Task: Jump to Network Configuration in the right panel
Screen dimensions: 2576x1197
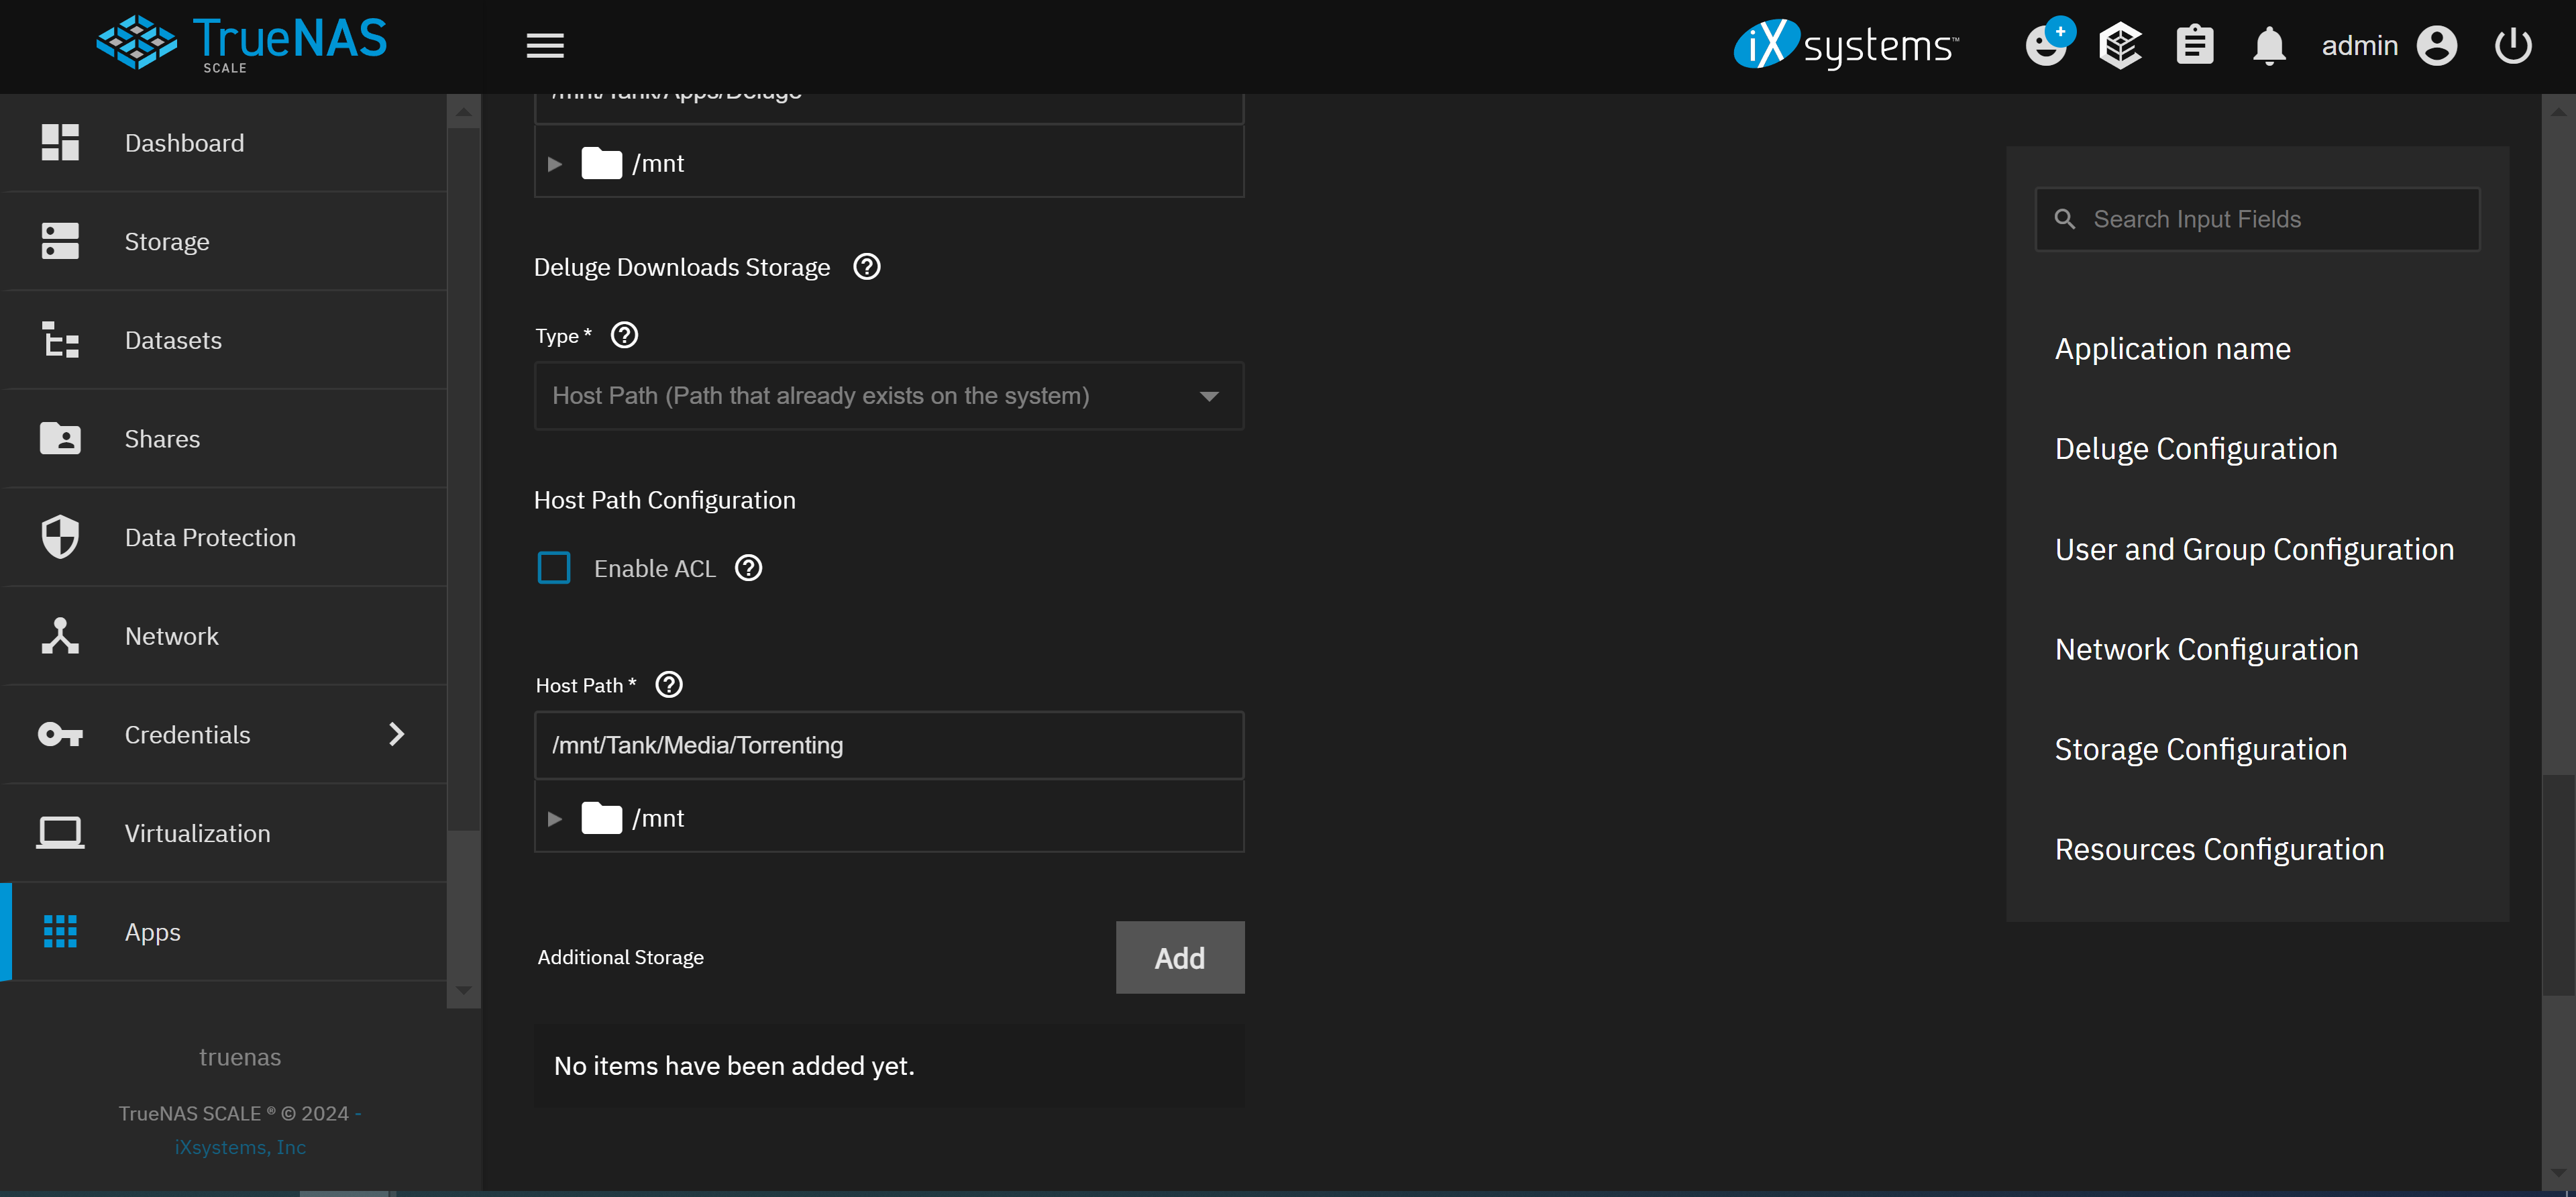Action: [x=2206, y=648]
